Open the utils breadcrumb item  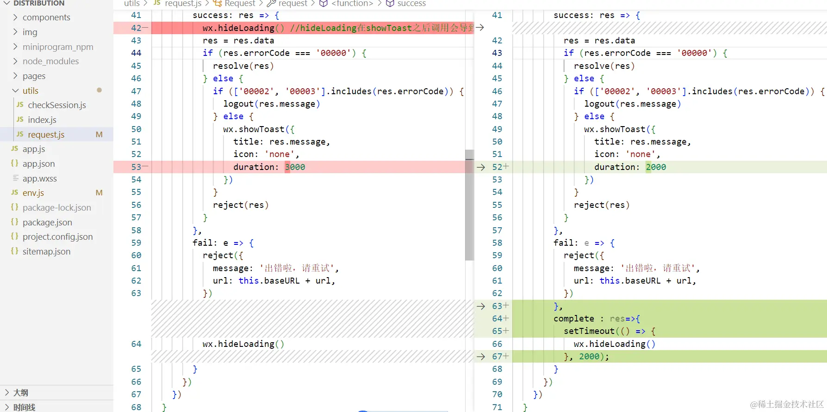pyautogui.click(x=132, y=3)
